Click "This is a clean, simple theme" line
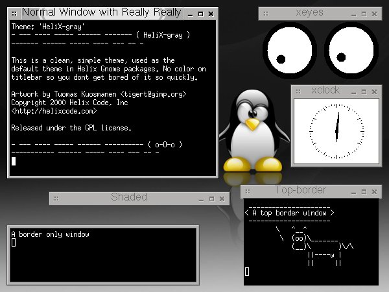Image resolution: width=389 pixels, height=292 pixels. point(93,60)
